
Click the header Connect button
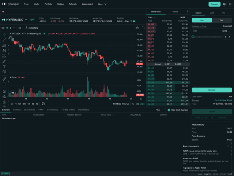[214, 4]
